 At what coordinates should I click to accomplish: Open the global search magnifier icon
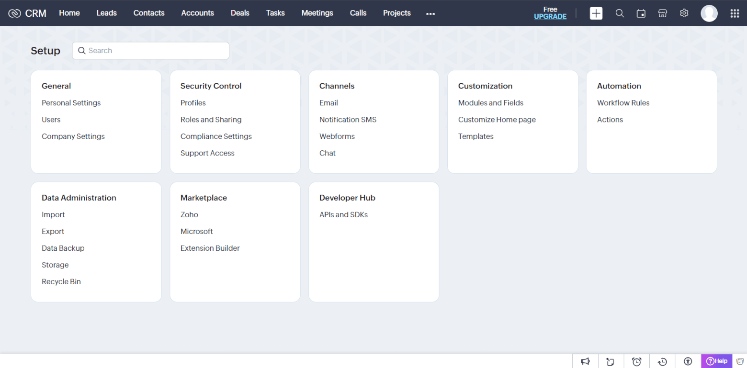(x=620, y=13)
